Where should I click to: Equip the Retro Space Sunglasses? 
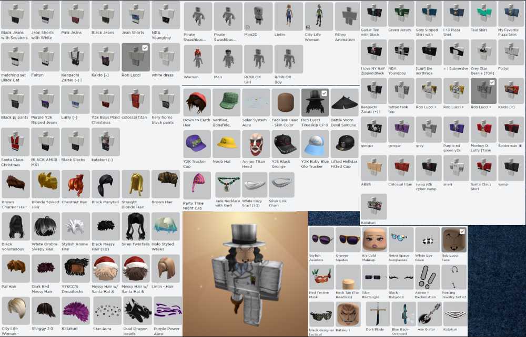coord(401,239)
